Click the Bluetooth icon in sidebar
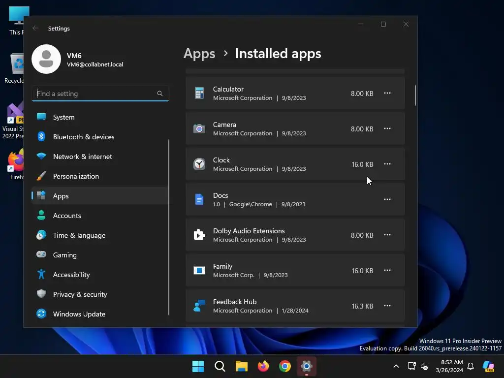This screenshot has width=504, height=378. click(41, 137)
